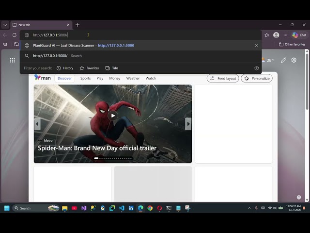
Task: Click the active first carousel indicator
Action: coord(96,158)
